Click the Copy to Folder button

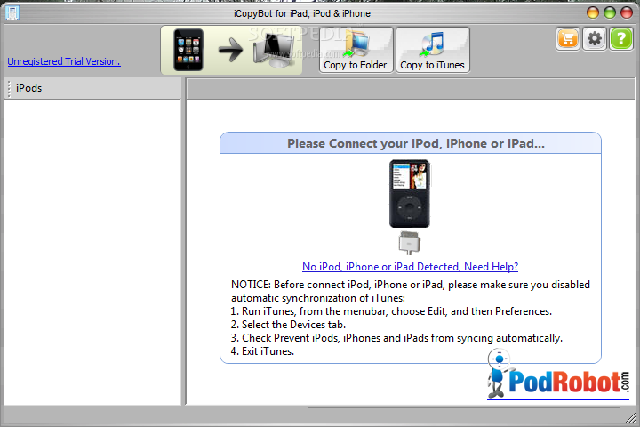[356, 50]
